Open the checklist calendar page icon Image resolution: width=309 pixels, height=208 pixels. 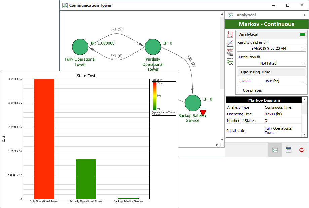tap(288, 150)
